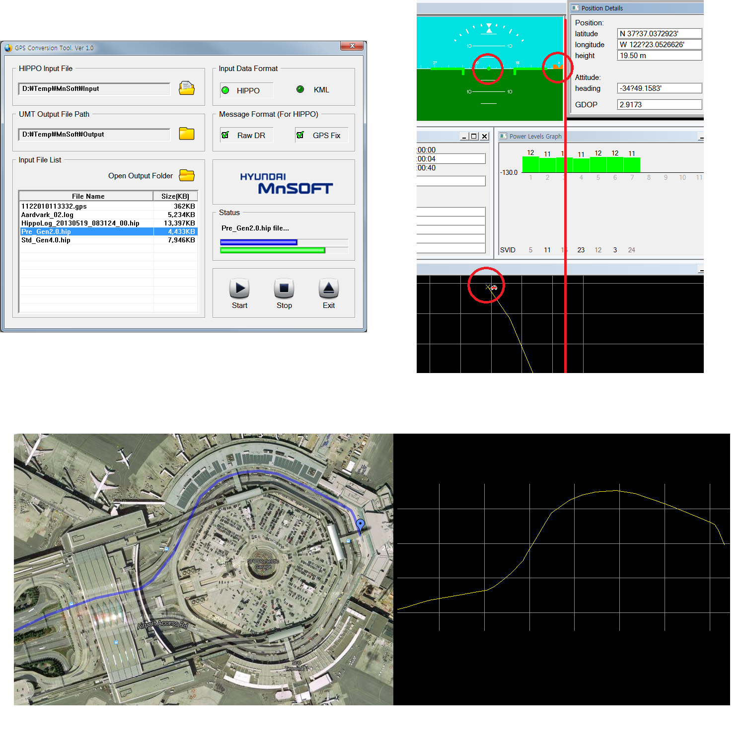The height and width of the screenshot is (756, 744).
Task: Select the KML input data format
Action: point(300,89)
